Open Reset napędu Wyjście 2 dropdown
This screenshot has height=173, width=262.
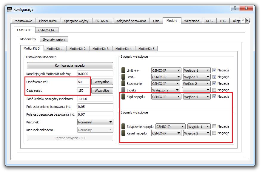coord(197,133)
